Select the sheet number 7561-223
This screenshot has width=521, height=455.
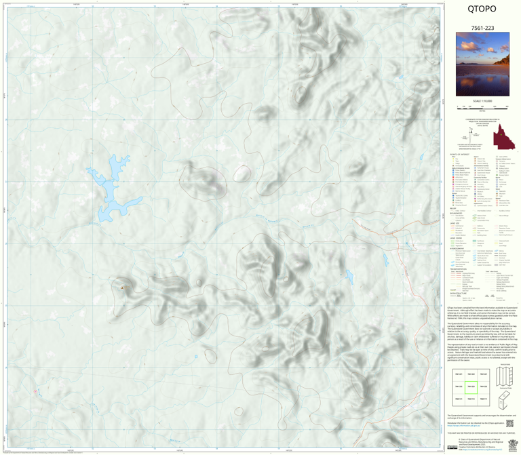click(x=482, y=28)
